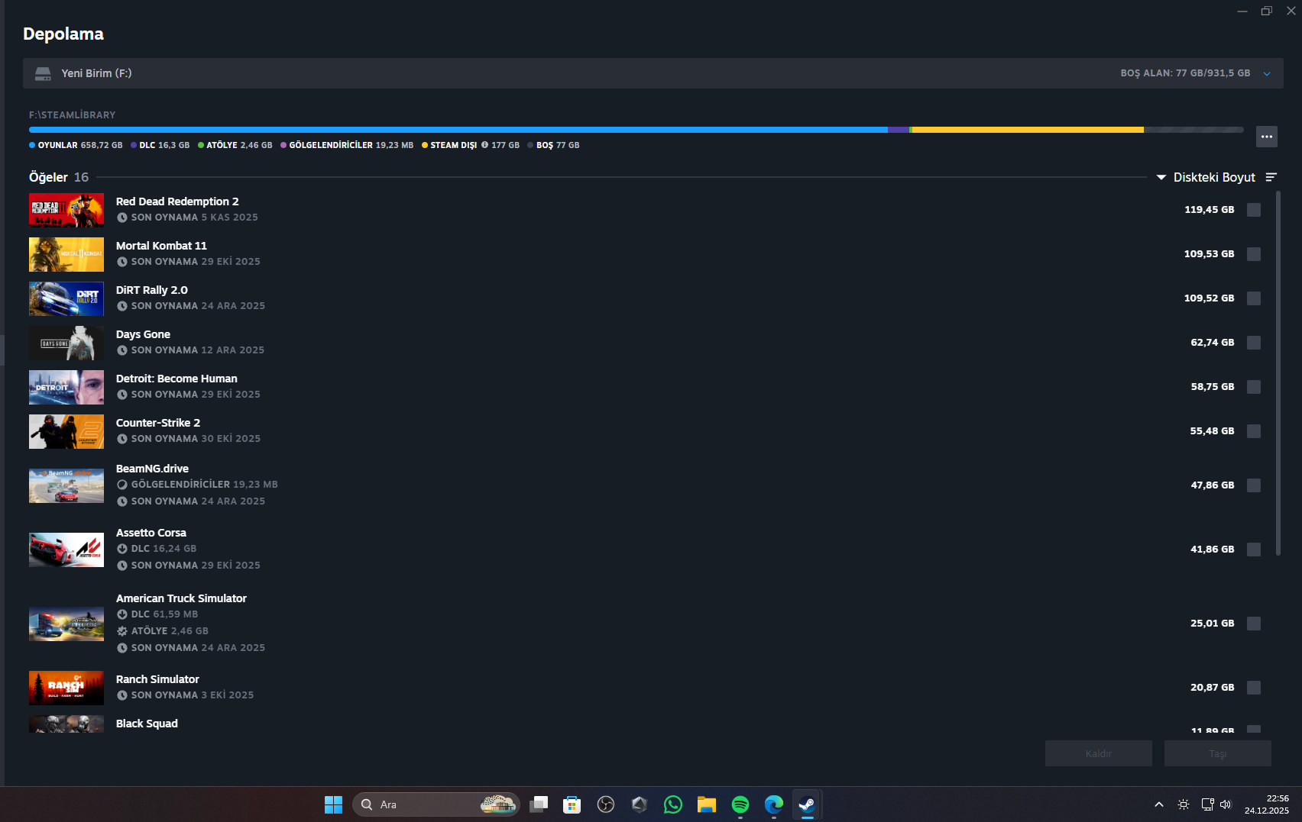Open the volume control in the tray

pyautogui.click(x=1226, y=804)
